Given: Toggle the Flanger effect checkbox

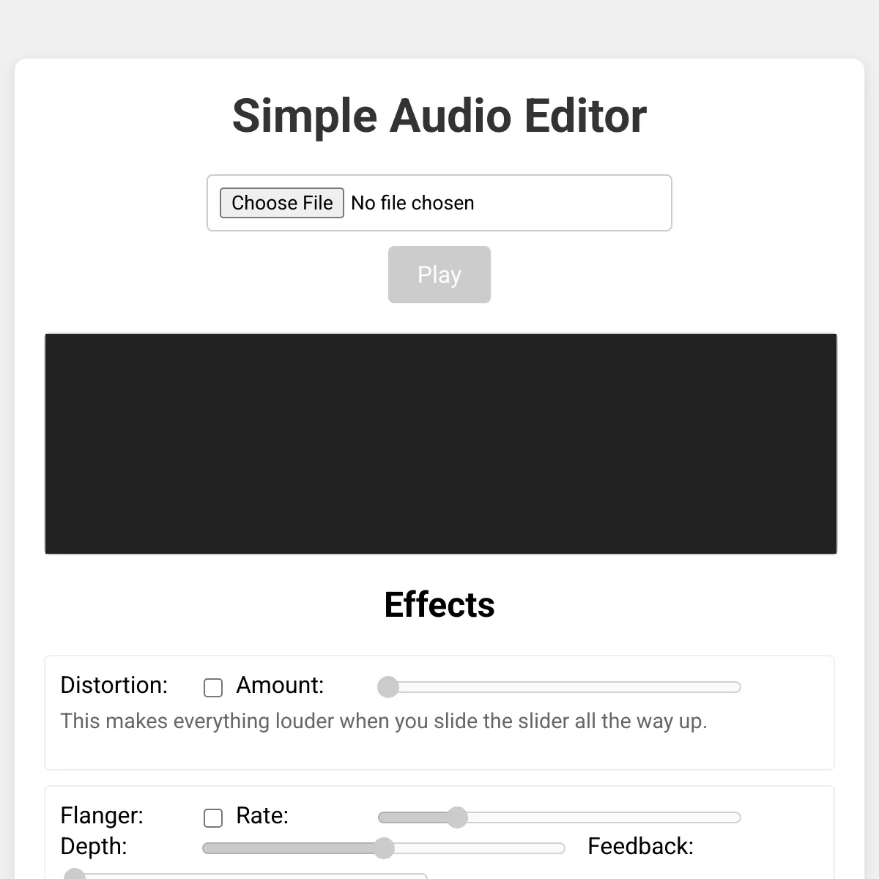Looking at the screenshot, I should [x=213, y=817].
